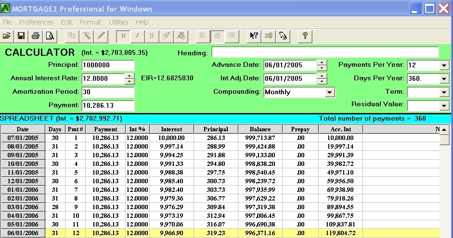
Task: Click the Interest column header
Action: 171,129
